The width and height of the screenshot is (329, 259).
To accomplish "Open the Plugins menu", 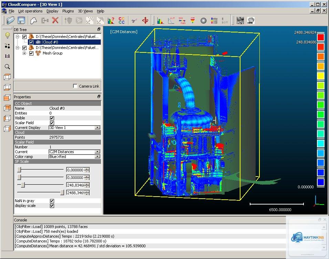I will pos(68,11).
